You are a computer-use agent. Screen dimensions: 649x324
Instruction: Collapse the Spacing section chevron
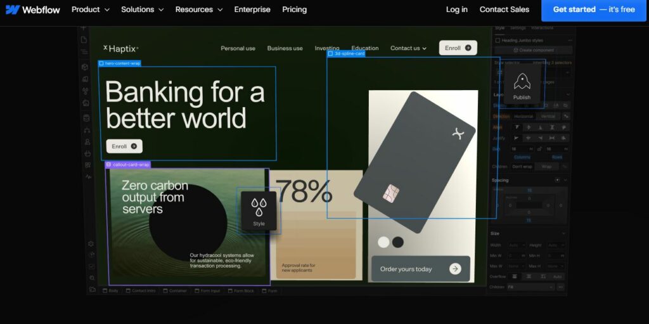point(565,180)
